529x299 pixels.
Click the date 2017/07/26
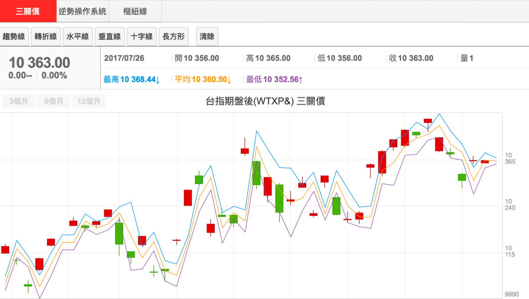click(x=124, y=58)
